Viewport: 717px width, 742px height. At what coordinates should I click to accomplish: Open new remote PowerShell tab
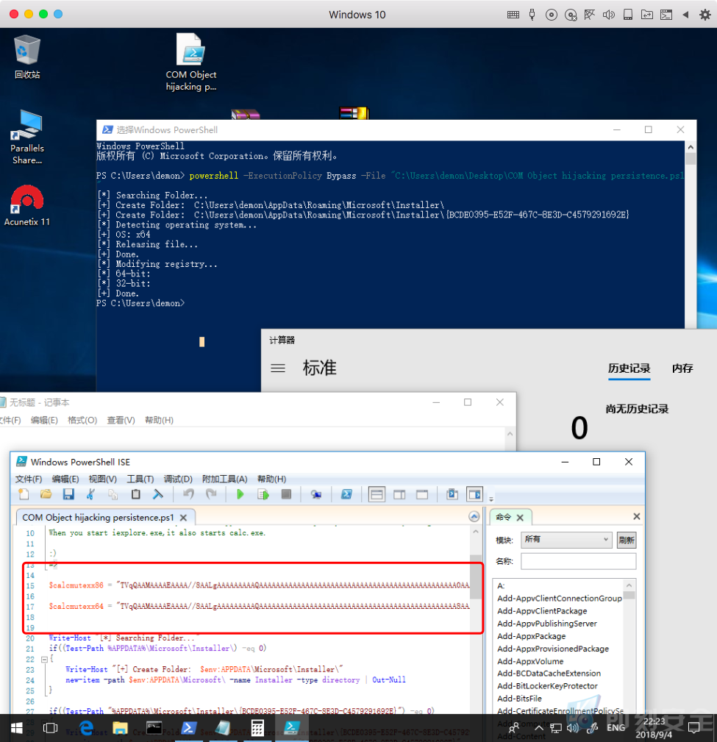point(316,494)
